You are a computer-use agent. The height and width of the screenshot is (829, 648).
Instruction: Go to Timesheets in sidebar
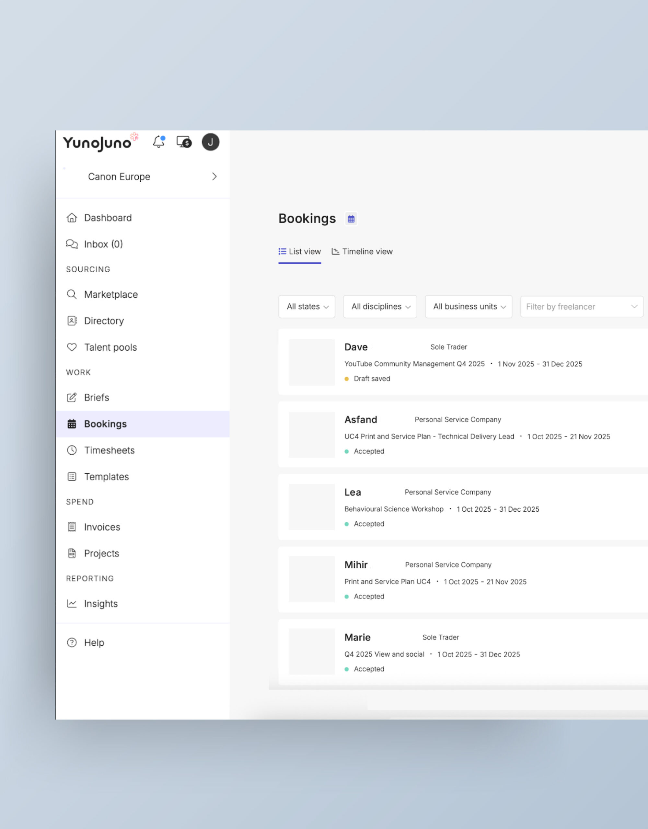(x=109, y=450)
